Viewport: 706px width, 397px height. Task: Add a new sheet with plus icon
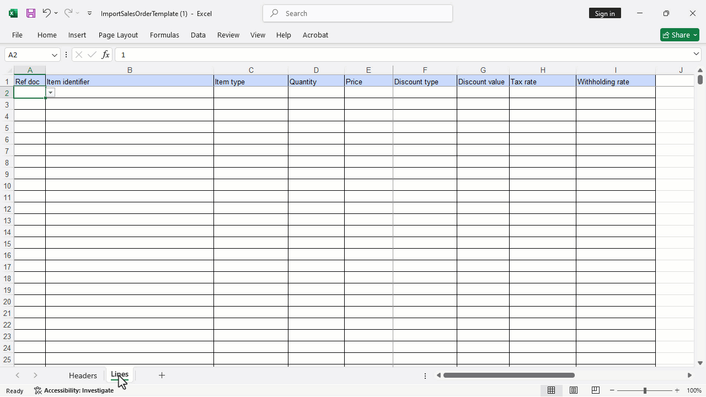tap(162, 375)
